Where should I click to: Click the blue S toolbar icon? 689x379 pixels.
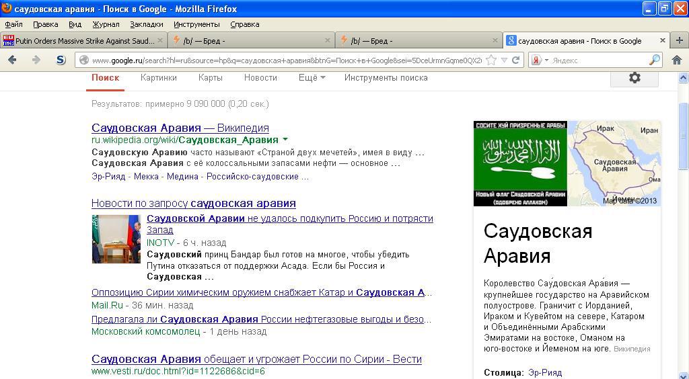coord(61,60)
